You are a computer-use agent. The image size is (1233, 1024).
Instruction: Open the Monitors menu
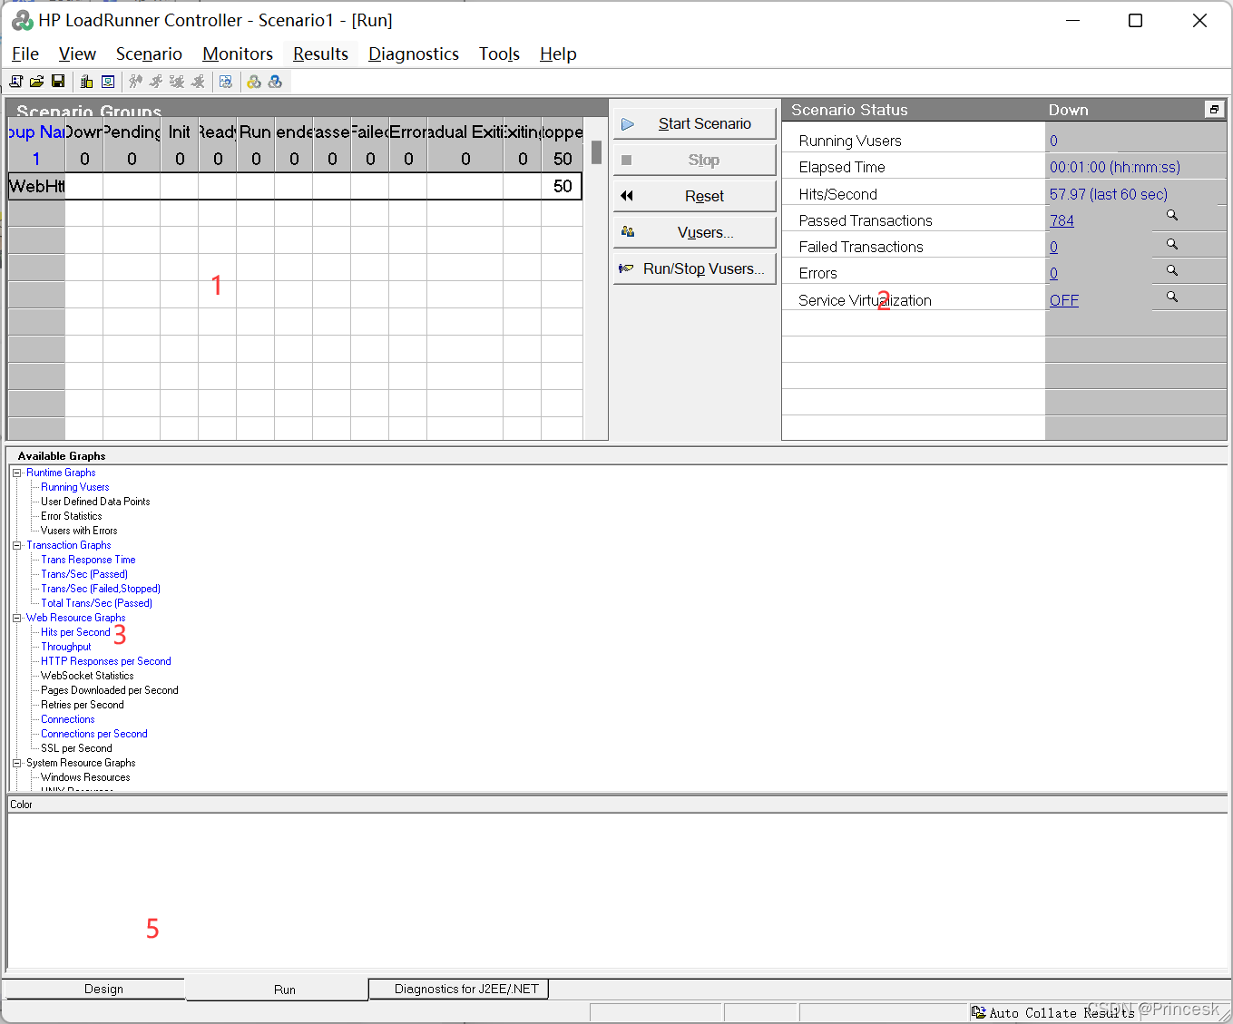pos(238,54)
